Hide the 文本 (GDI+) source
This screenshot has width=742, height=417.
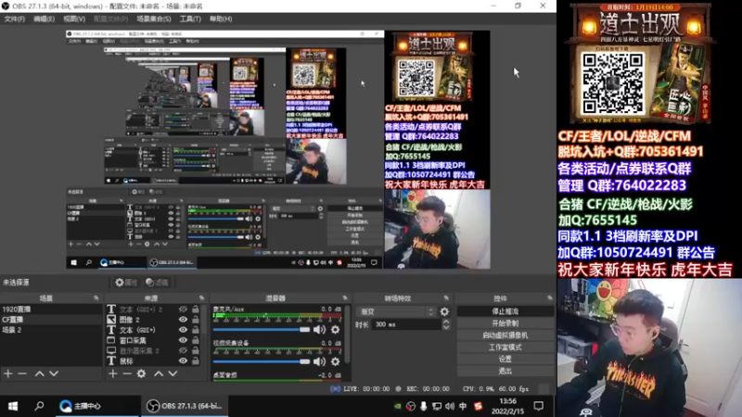(183, 330)
